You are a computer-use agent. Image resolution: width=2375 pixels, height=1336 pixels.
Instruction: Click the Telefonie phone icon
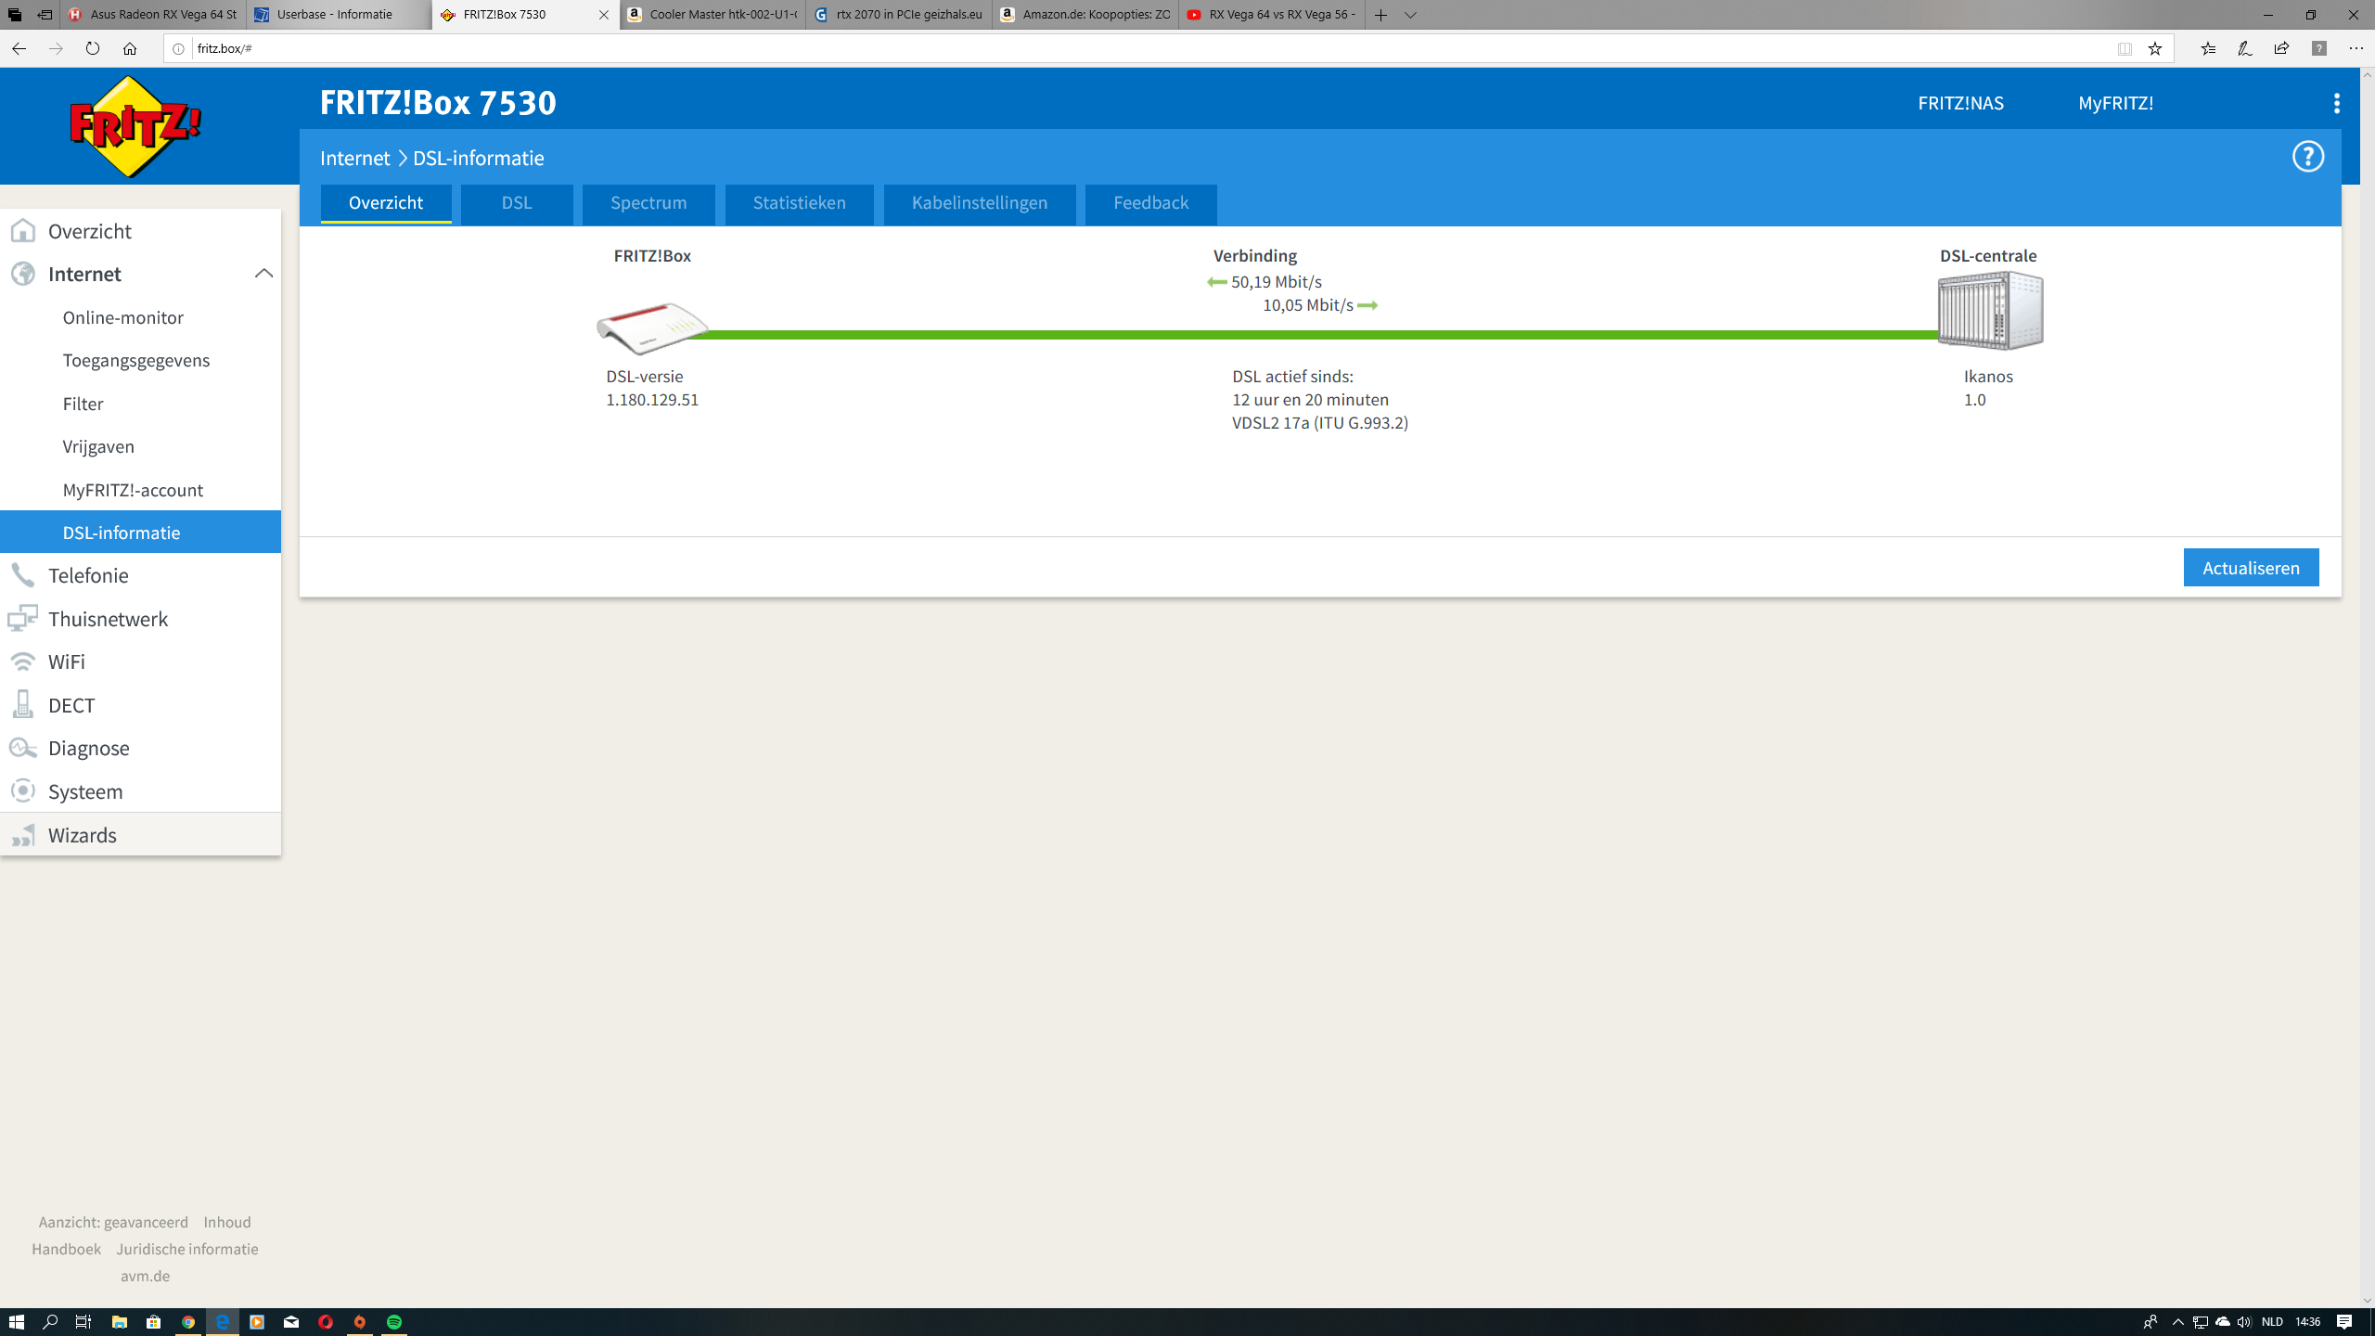[x=23, y=575]
